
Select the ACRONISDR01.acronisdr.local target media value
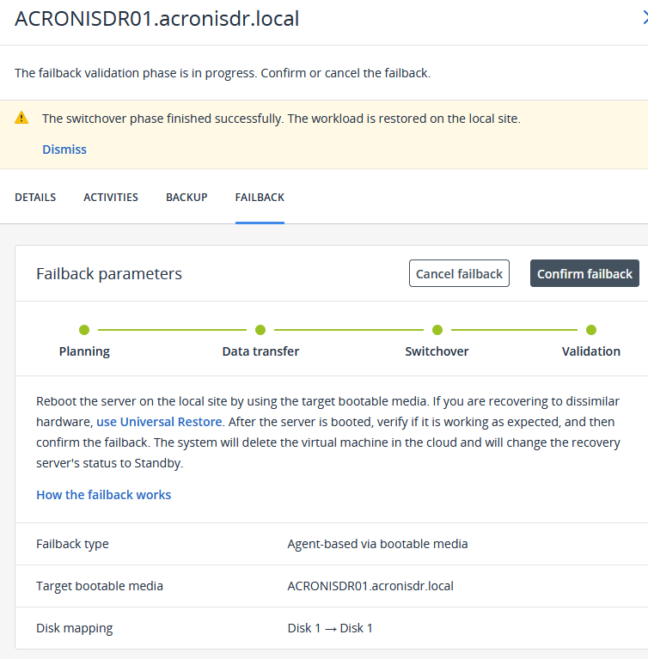coord(370,586)
